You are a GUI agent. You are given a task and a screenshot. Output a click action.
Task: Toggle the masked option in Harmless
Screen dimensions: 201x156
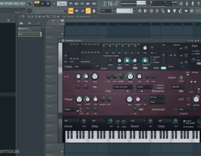155,57
